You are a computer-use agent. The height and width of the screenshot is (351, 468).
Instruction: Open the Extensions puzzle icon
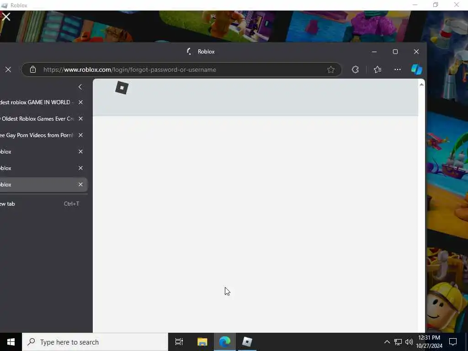(355, 69)
